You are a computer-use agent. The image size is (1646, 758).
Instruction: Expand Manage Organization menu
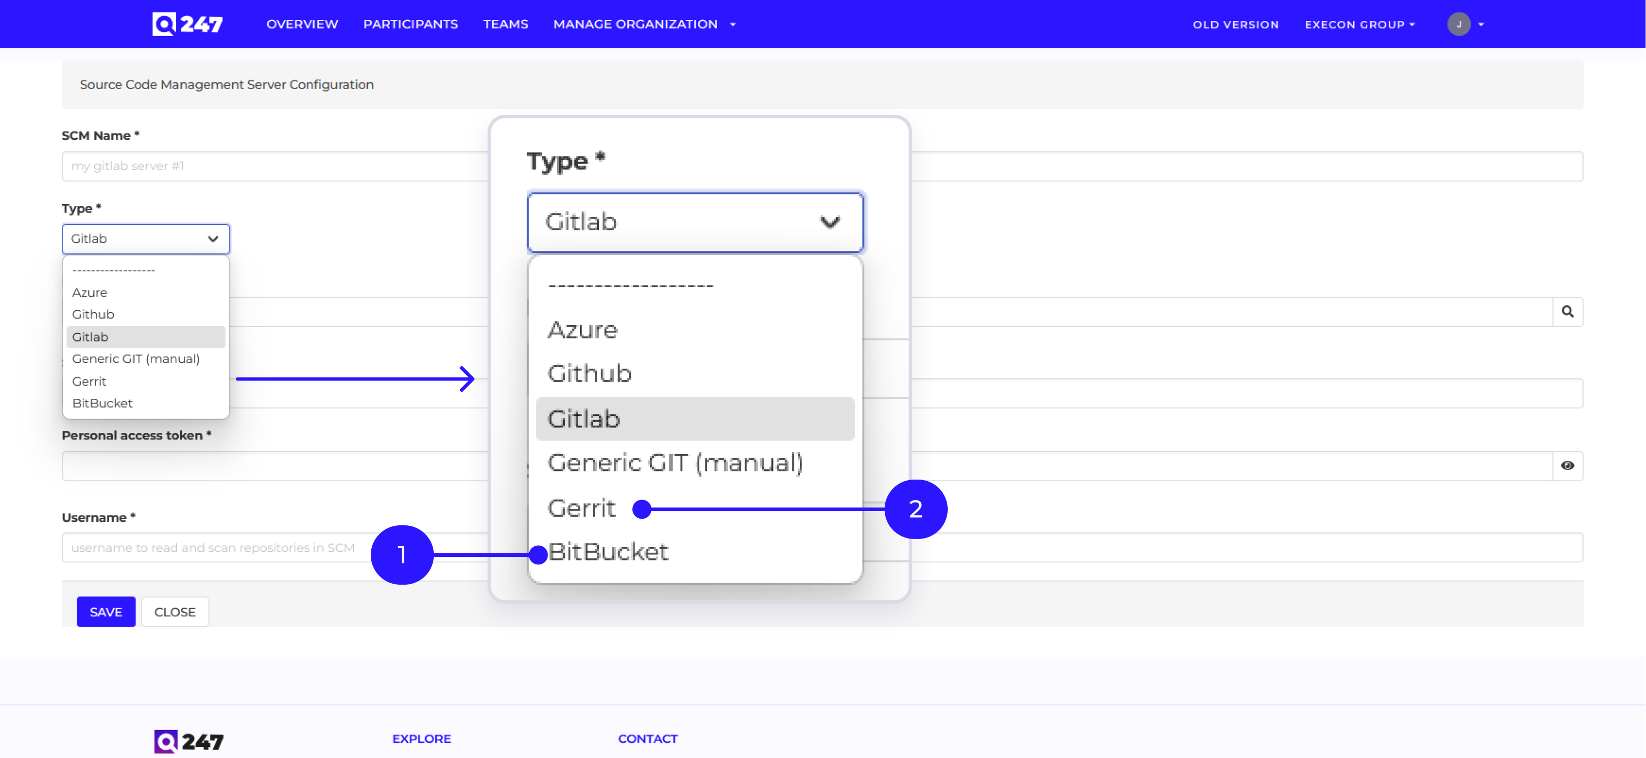tap(644, 24)
